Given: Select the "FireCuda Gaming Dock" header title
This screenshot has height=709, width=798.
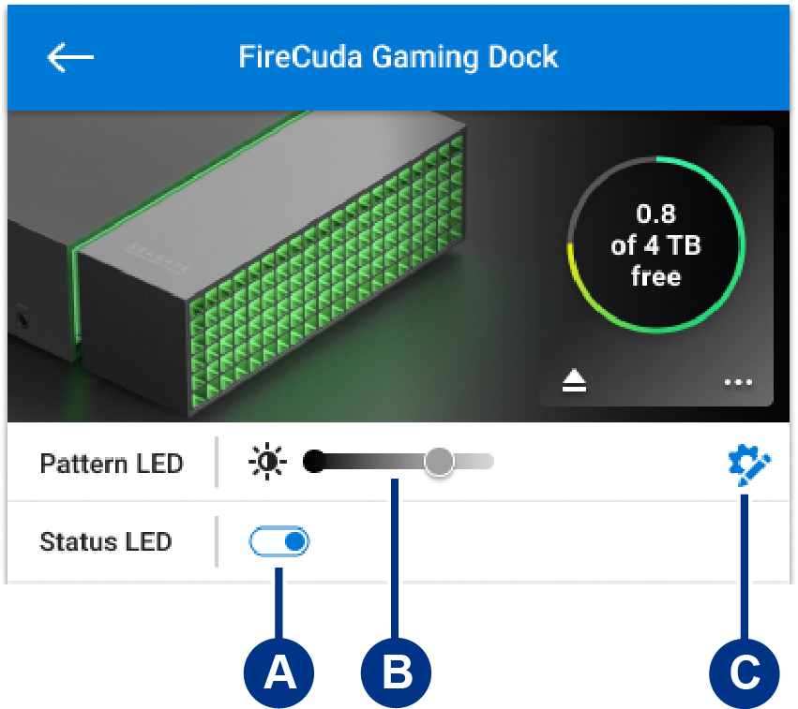Looking at the screenshot, I should [x=399, y=57].
